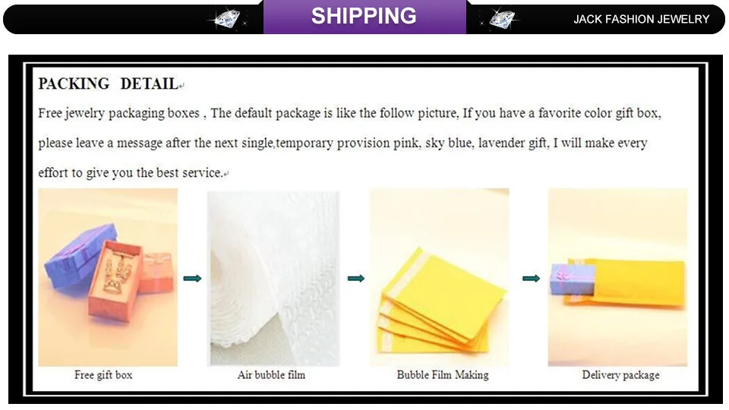Click the "Air bubble film" caption
Image resolution: width=729 pixels, height=410 pixels.
(x=271, y=375)
